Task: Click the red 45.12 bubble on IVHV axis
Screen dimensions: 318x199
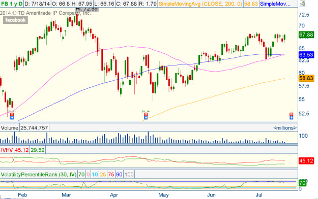Action: pos(306,161)
